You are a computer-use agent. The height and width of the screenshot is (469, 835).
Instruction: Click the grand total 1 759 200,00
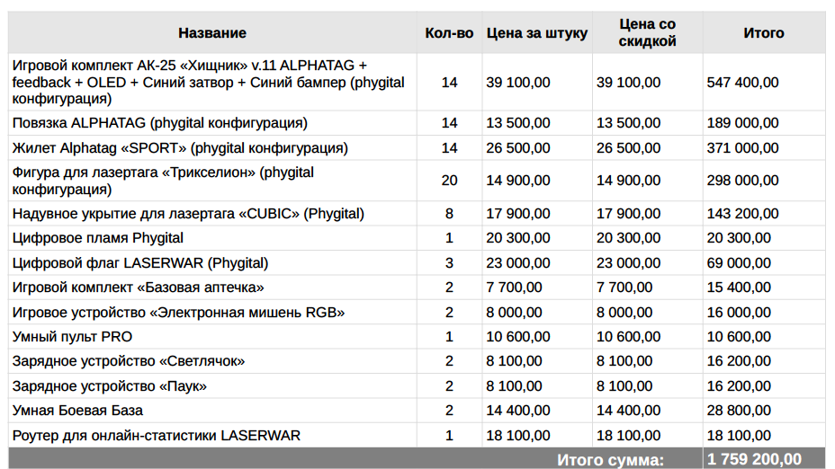pyautogui.click(x=754, y=459)
